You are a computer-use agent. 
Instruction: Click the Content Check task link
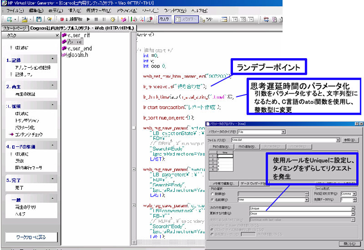(29, 134)
